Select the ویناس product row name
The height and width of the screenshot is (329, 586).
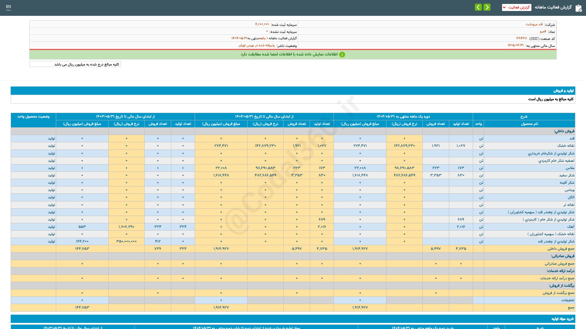(x=570, y=190)
